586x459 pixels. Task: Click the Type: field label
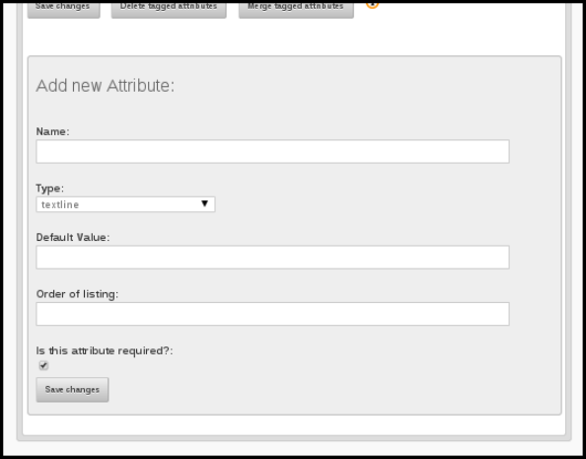49,189
